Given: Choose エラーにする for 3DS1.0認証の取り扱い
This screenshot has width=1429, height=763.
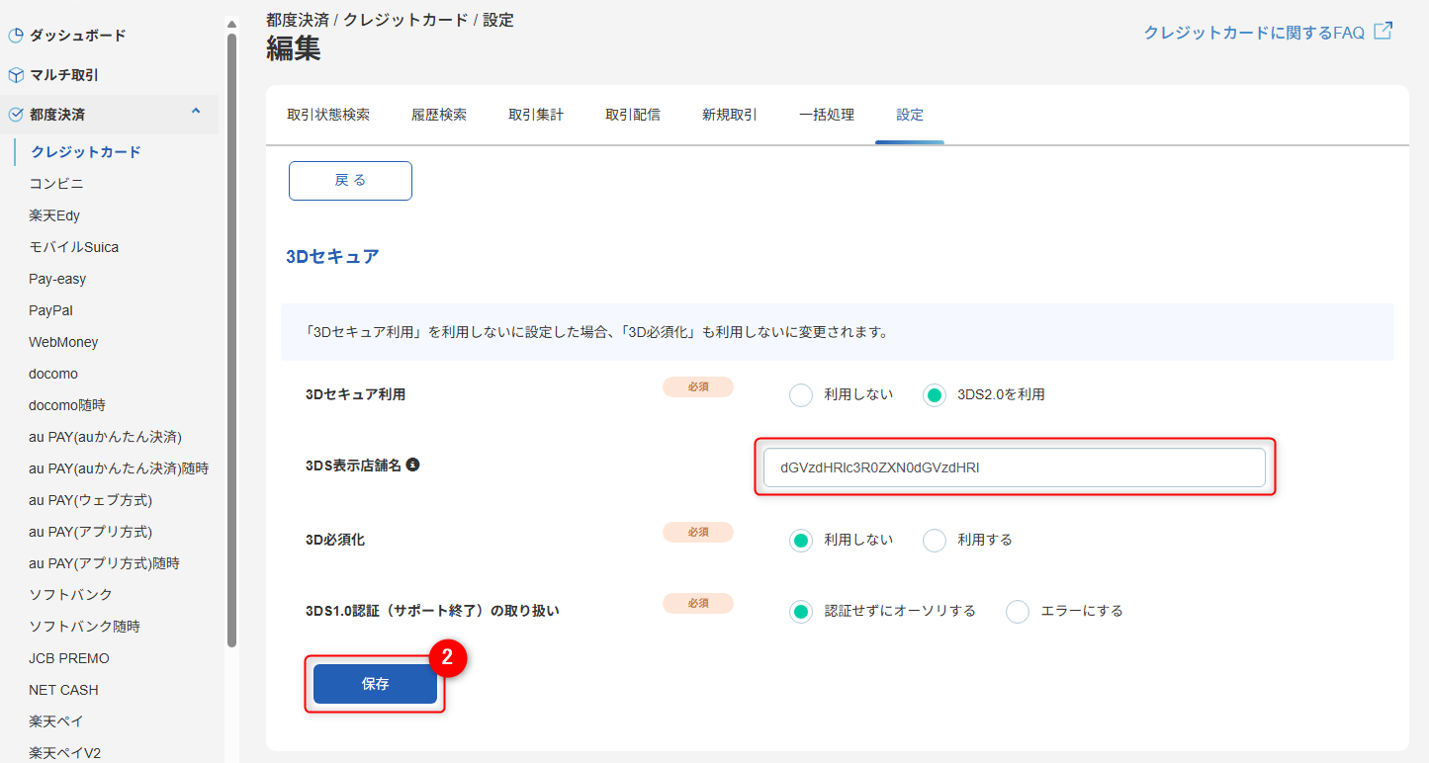Looking at the screenshot, I should coord(1018,611).
